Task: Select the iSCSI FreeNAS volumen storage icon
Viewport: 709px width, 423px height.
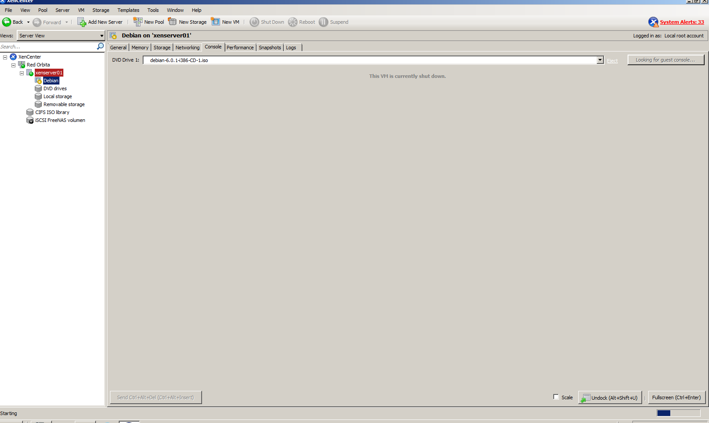Action: click(30, 120)
